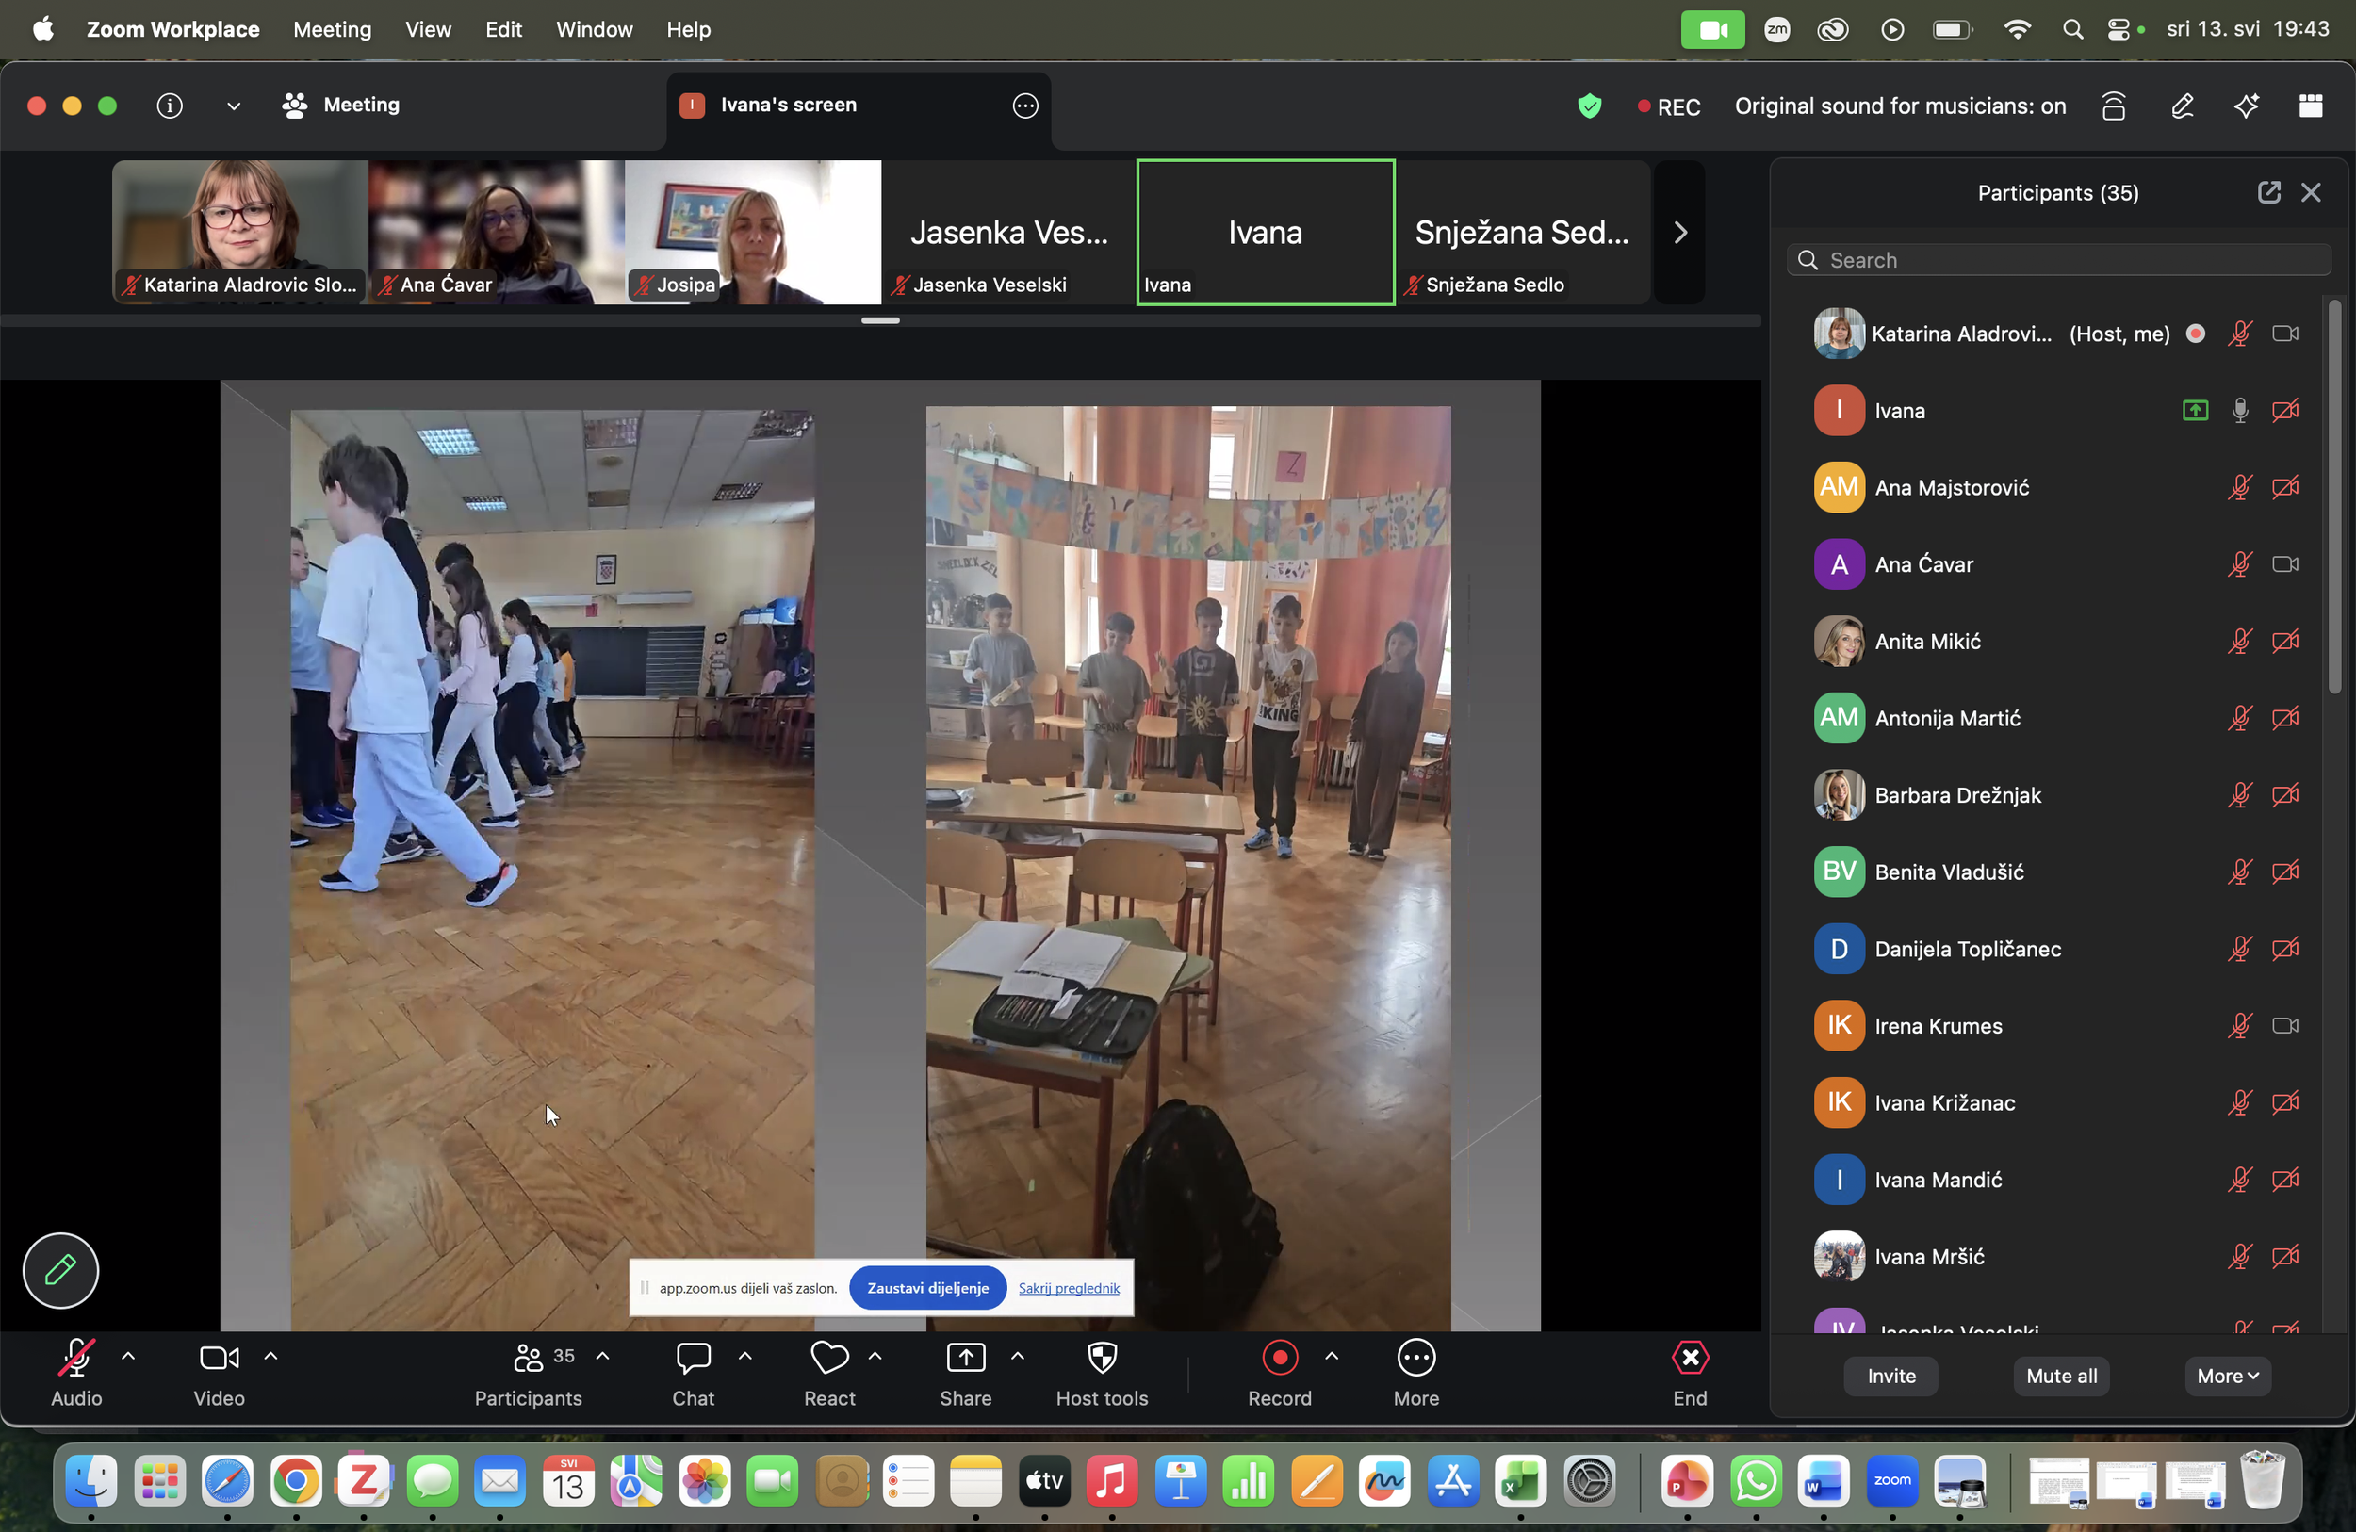Toggle Ana Čavar's camera icon
The width and height of the screenshot is (2356, 1532).
(2284, 564)
